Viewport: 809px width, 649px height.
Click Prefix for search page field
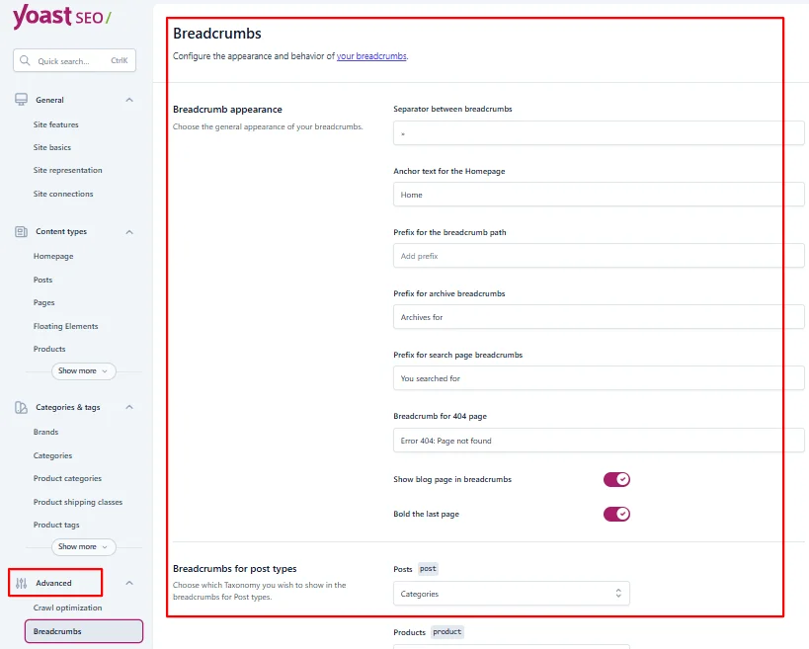point(599,378)
